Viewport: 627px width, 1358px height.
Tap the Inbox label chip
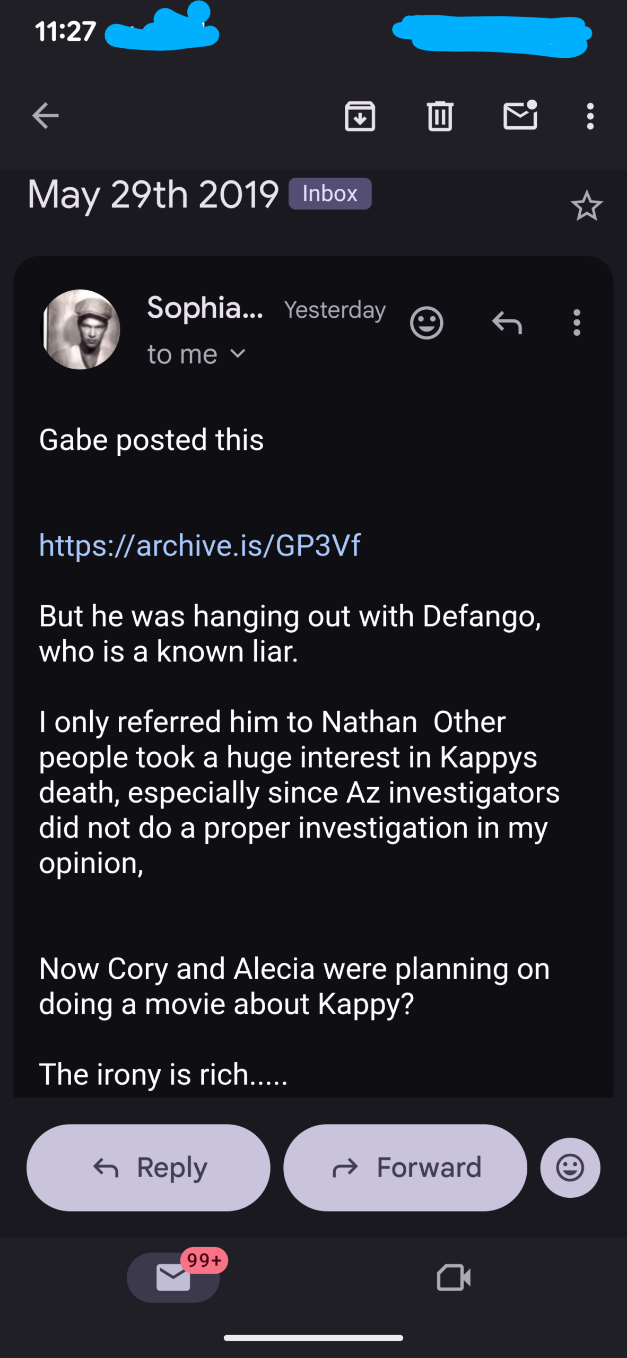(329, 194)
